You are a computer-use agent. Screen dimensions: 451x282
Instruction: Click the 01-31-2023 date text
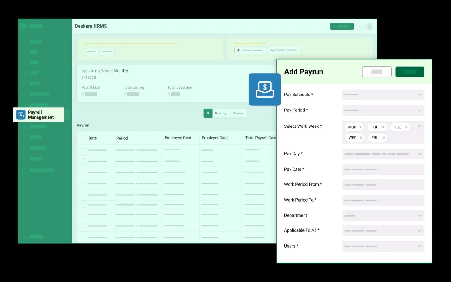89,78
